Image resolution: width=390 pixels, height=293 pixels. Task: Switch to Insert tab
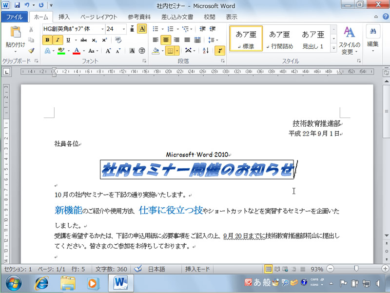click(64, 17)
